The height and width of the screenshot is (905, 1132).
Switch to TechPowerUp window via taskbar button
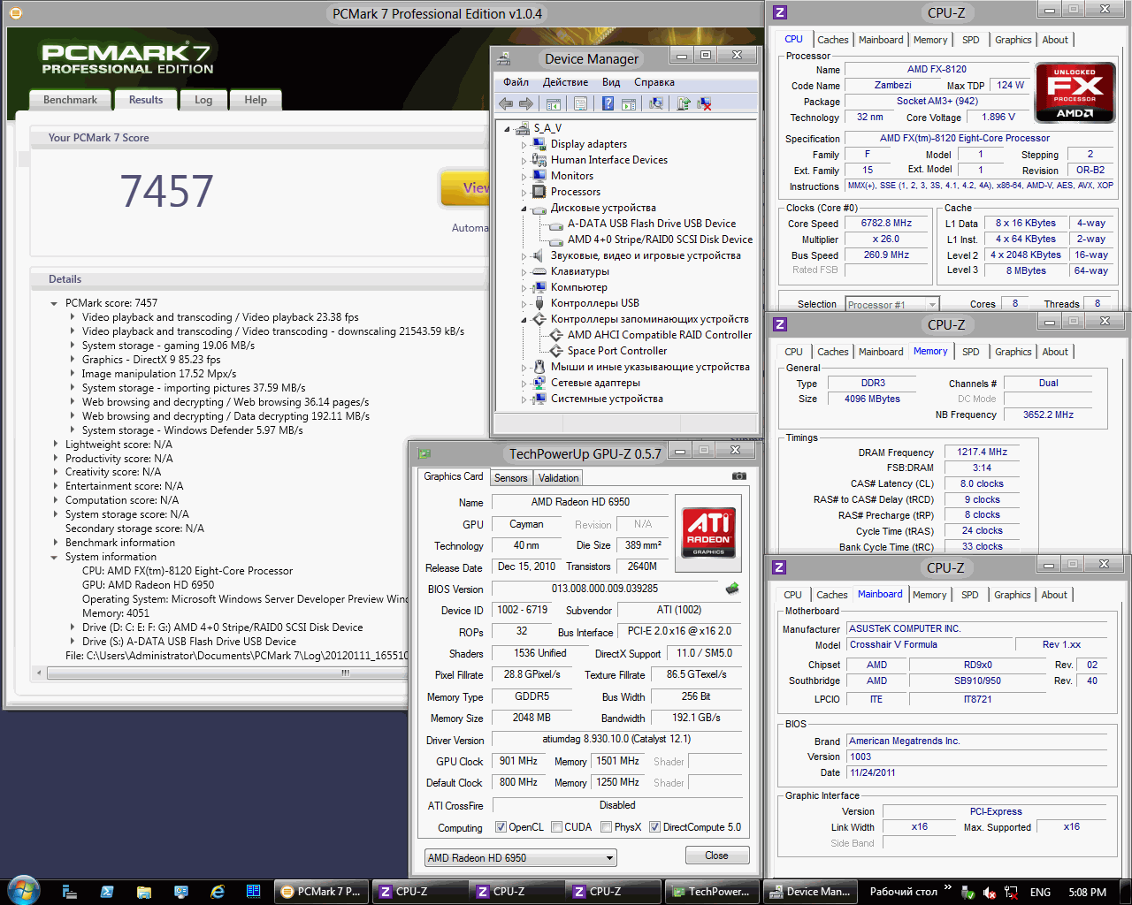pos(712,892)
